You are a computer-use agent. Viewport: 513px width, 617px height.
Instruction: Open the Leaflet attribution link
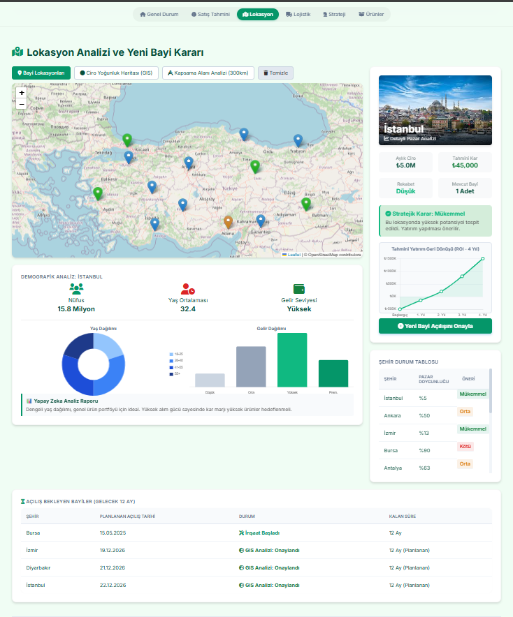(x=294, y=255)
